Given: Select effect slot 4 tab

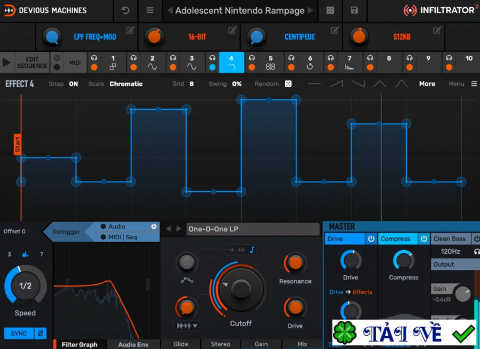Looking at the screenshot, I should point(231,62).
